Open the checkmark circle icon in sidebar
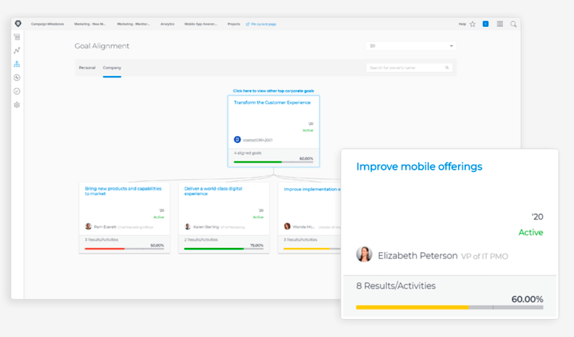This screenshot has width=574, height=337. [x=17, y=91]
